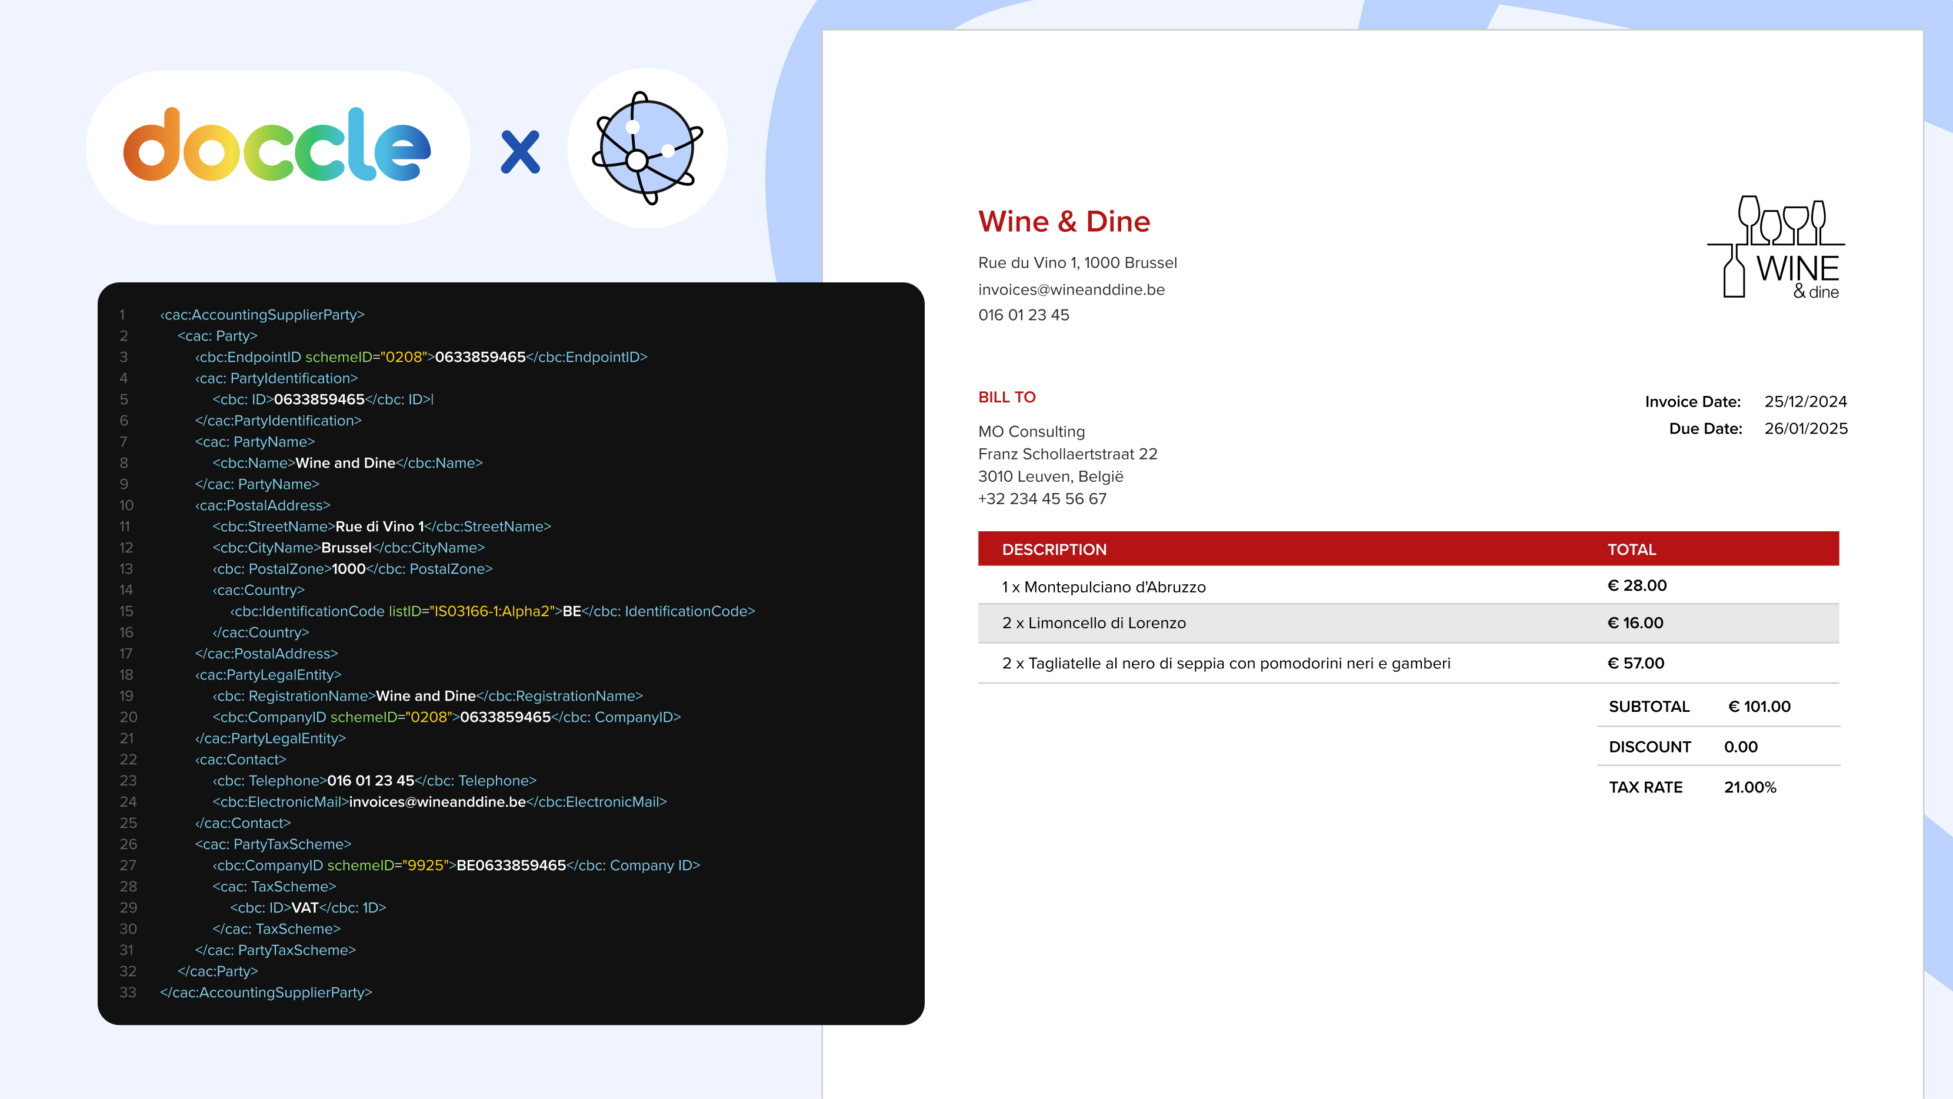The height and width of the screenshot is (1099, 1953).
Task: Click the opening cac:PartyLegalEntity tag on line 18
Action: point(268,674)
